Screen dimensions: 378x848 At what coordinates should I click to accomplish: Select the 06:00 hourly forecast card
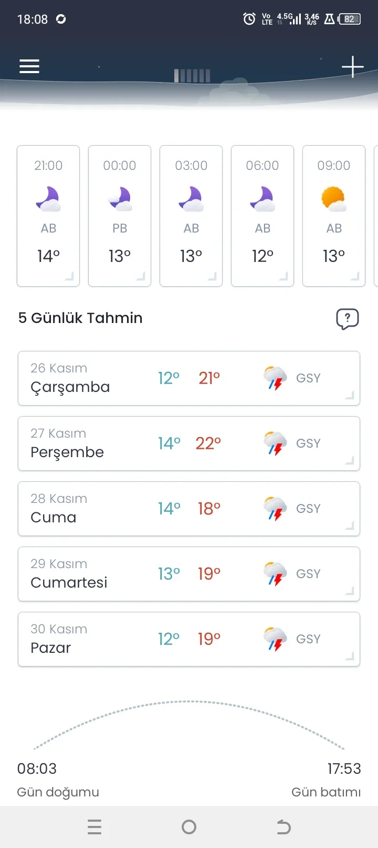pos(262,216)
